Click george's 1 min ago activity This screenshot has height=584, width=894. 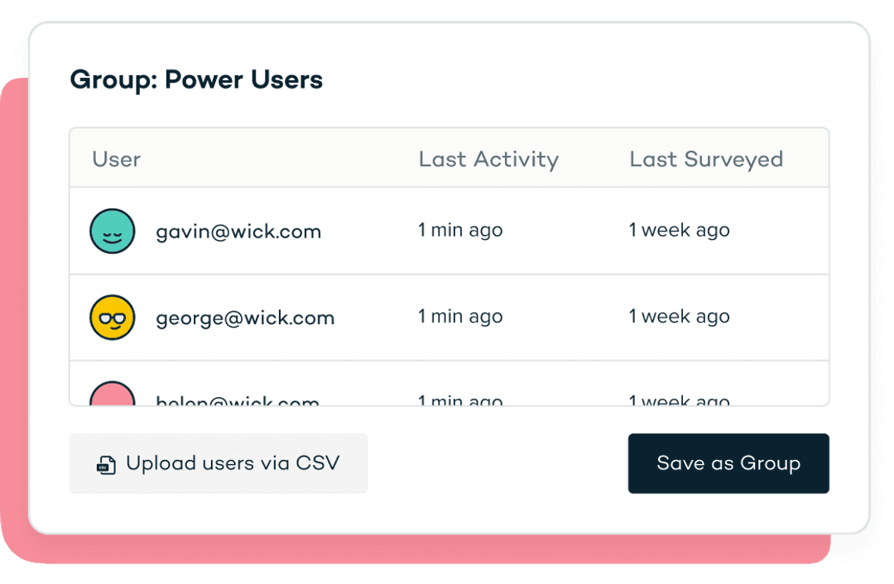(x=460, y=316)
